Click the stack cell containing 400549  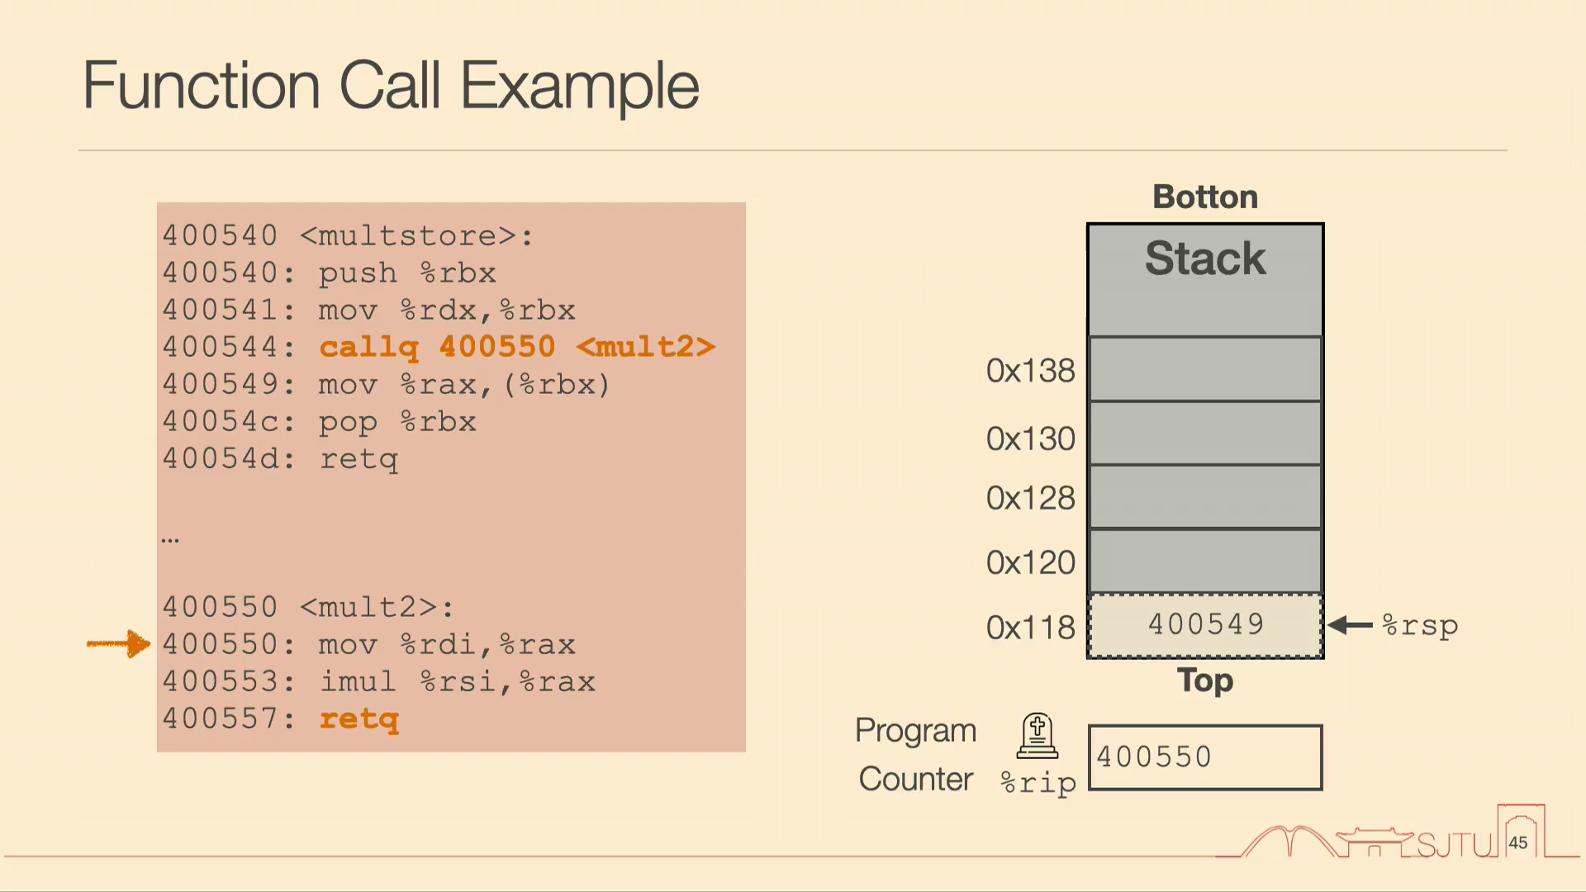tap(1205, 625)
